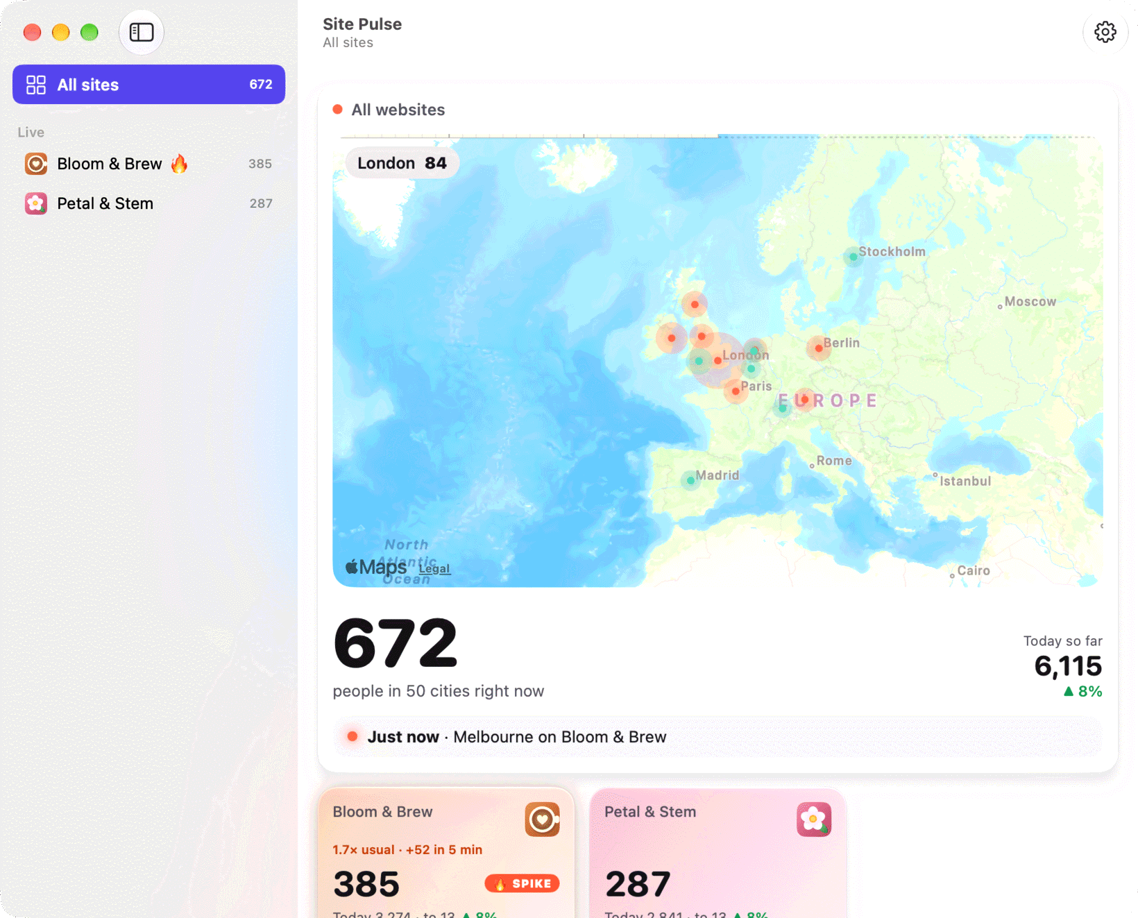
Task: Click the All sites grid icon
Action: tap(36, 85)
